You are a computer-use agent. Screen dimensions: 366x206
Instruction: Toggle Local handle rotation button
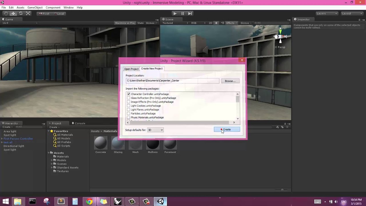pyautogui.click(x=59, y=13)
